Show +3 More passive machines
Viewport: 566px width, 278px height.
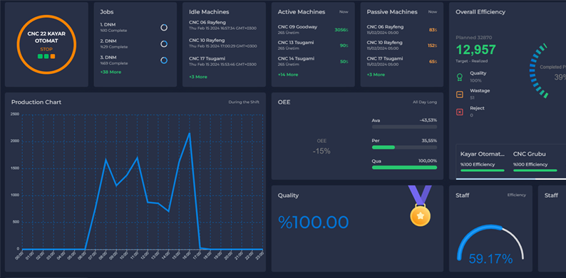pos(376,75)
